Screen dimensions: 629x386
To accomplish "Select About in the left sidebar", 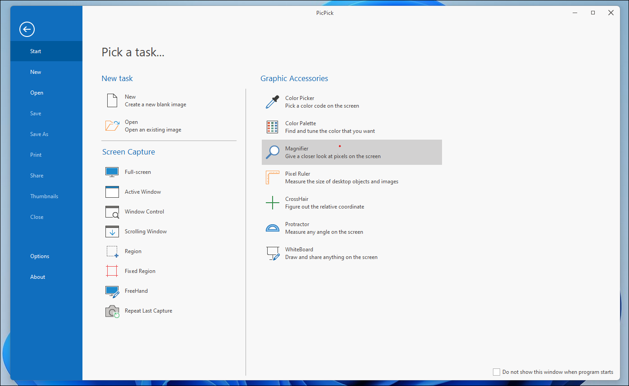I will (38, 277).
